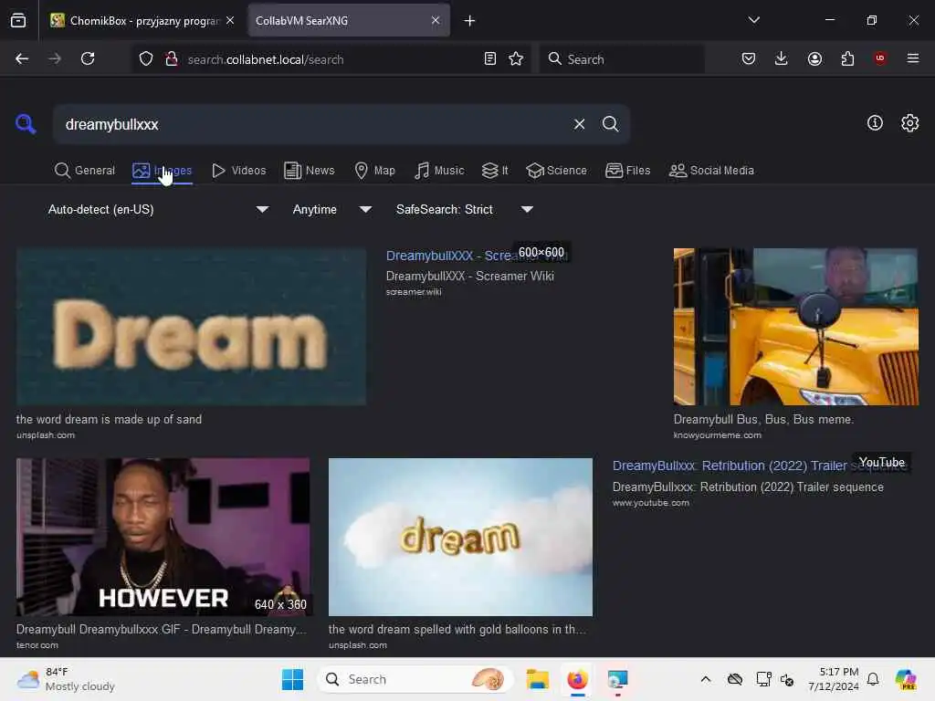Open the SafeSearch: Strict dropdown
935x701 pixels.
pyautogui.click(x=465, y=210)
